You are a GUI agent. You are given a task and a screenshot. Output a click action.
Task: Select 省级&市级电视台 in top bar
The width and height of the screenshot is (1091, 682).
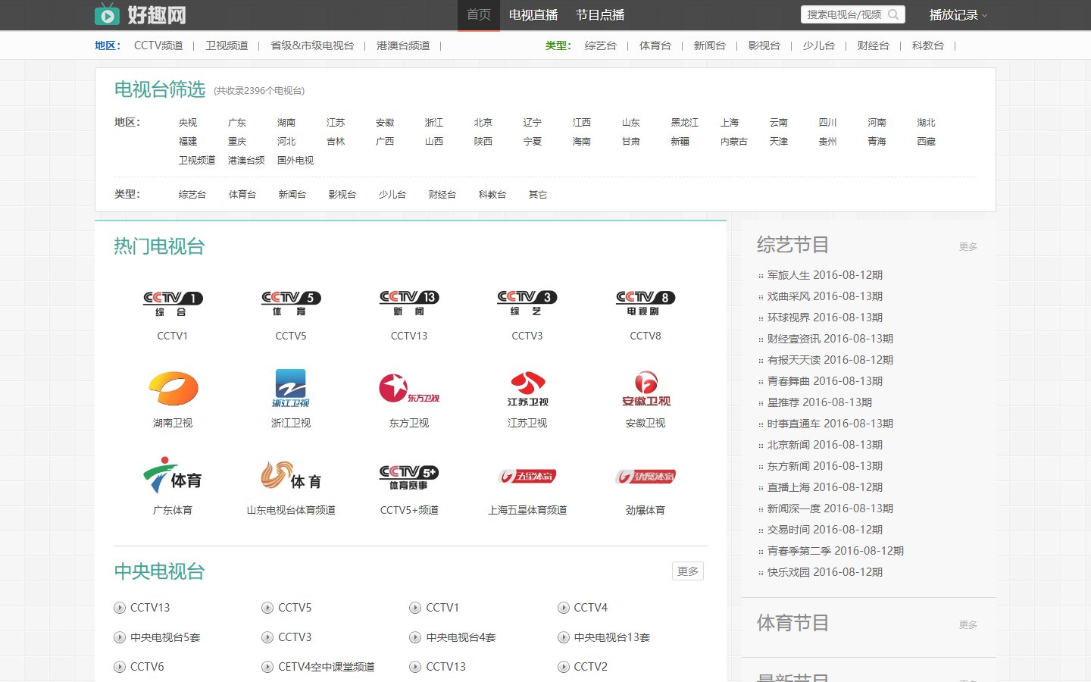312,45
